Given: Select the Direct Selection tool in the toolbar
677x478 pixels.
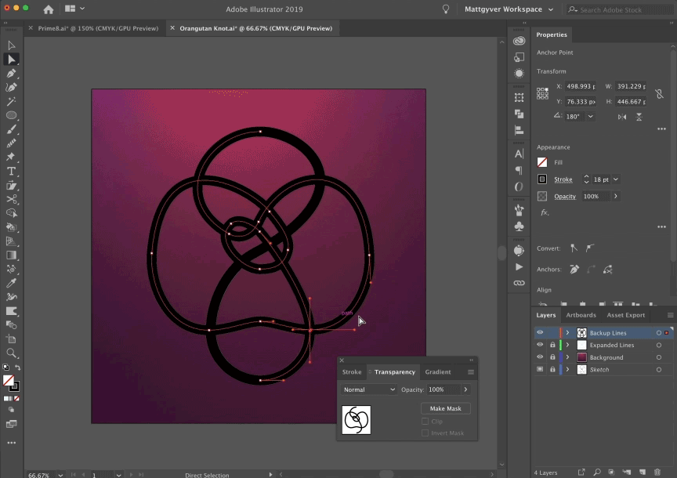Looking at the screenshot, I should [11, 59].
